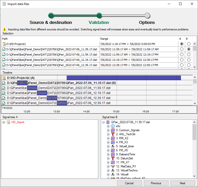
Task: Click the ANL_TechStr text module icon
Action: point(113,134)
